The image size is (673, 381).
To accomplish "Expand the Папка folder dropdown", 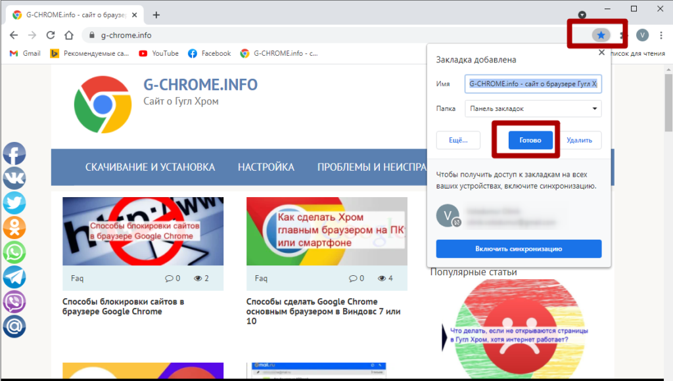I will pos(533,108).
